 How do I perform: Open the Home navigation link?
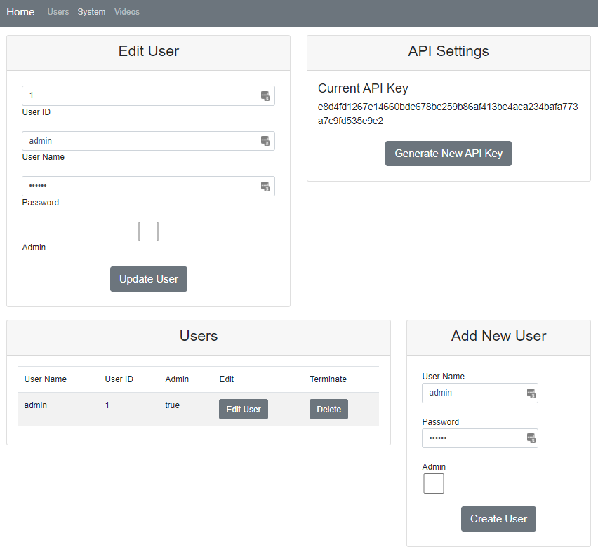[x=20, y=12]
